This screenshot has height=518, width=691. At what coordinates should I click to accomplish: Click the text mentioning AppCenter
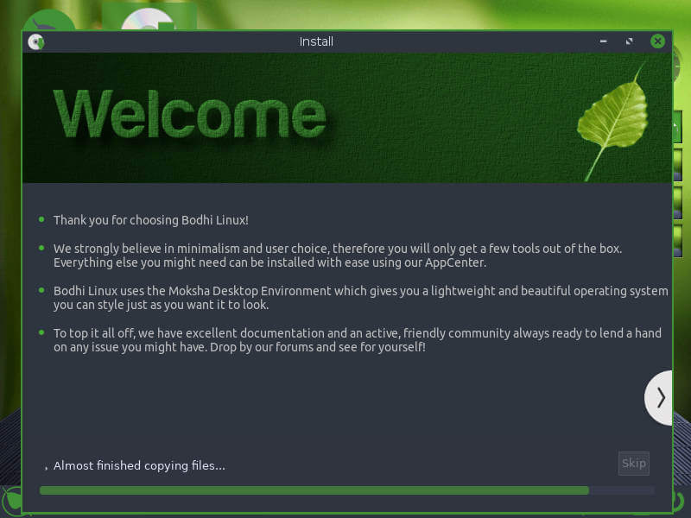tap(338, 256)
